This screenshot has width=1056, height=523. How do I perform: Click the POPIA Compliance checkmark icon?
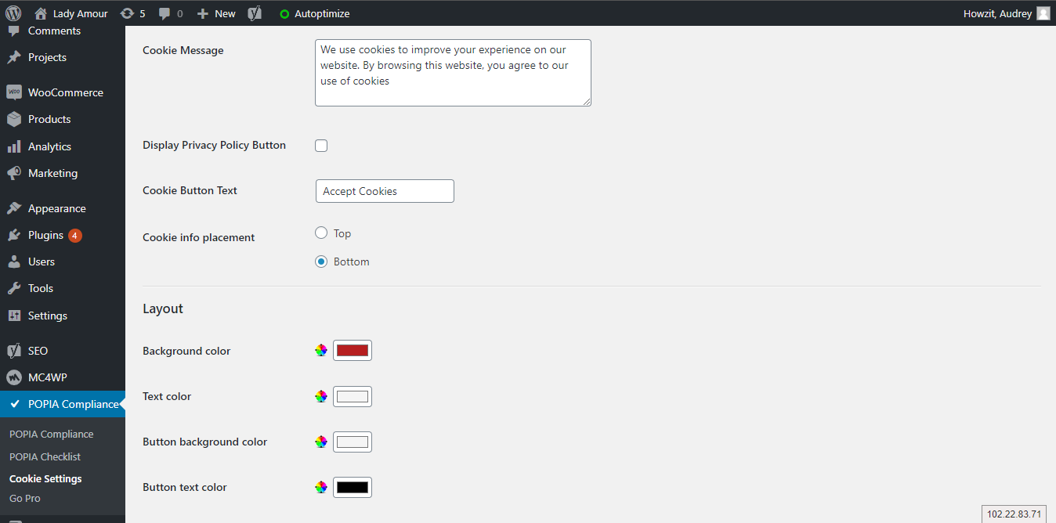click(15, 404)
